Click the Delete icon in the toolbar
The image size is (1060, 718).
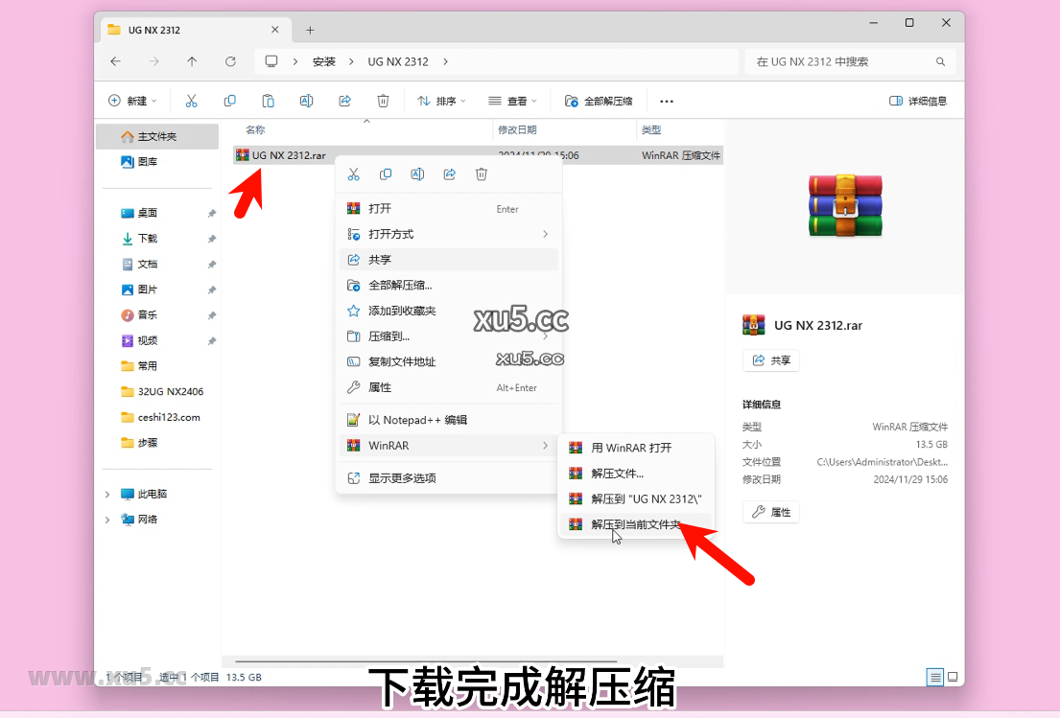(x=383, y=100)
